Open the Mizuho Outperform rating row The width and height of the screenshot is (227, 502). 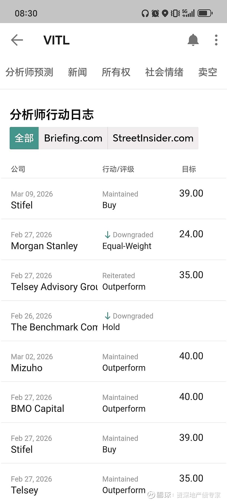click(113, 362)
